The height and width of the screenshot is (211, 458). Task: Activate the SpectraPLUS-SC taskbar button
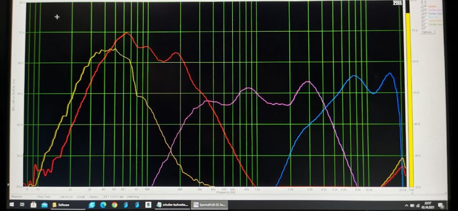(x=209, y=205)
